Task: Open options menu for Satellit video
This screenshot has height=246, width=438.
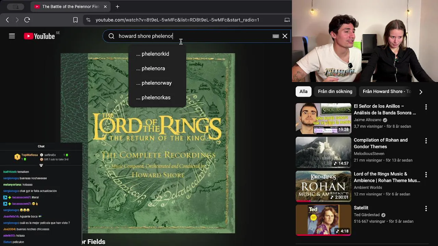Action: click(426, 208)
